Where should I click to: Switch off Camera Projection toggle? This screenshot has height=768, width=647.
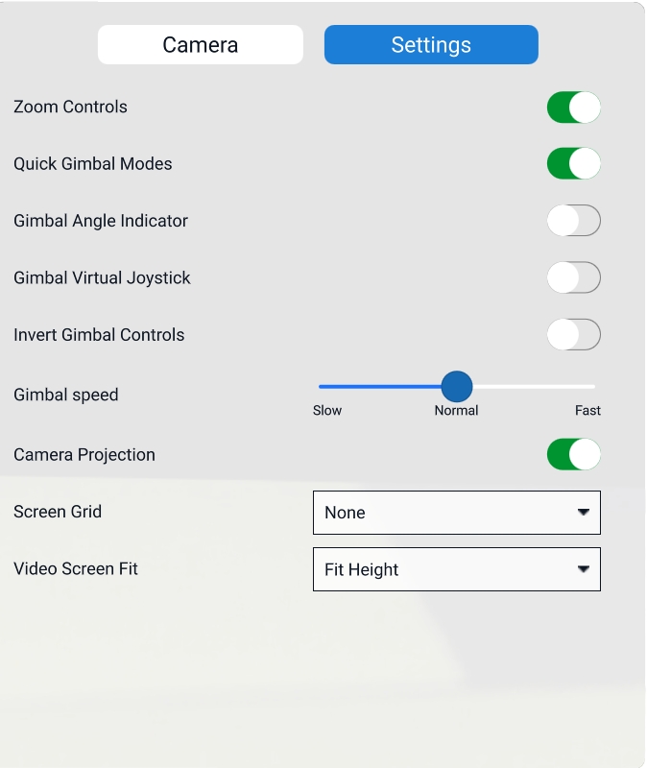[573, 454]
